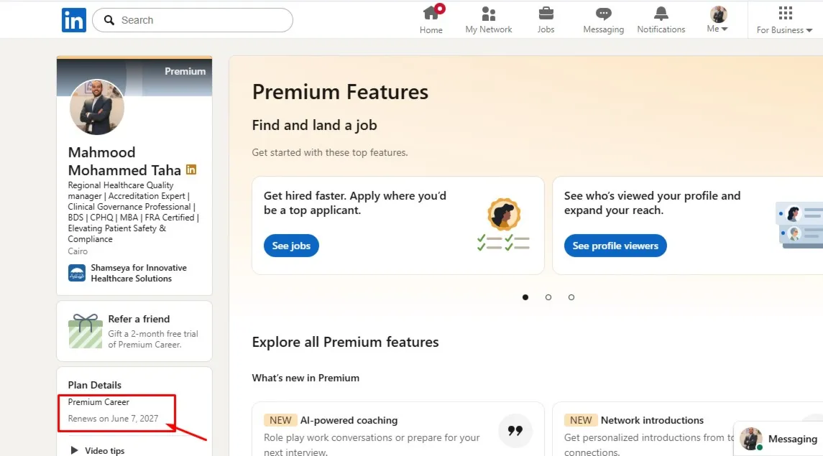Click the Search input field
The width and height of the screenshot is (823, 456).
(x=193, y=20)
